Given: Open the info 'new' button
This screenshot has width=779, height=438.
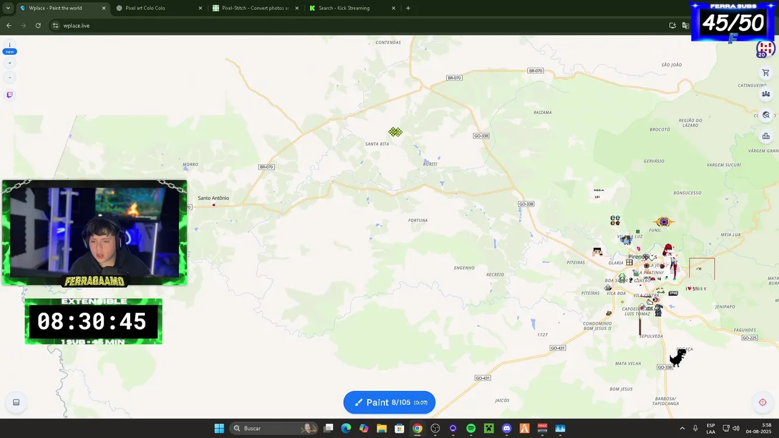Looking at the screenshot, I should tap(10, 48).
